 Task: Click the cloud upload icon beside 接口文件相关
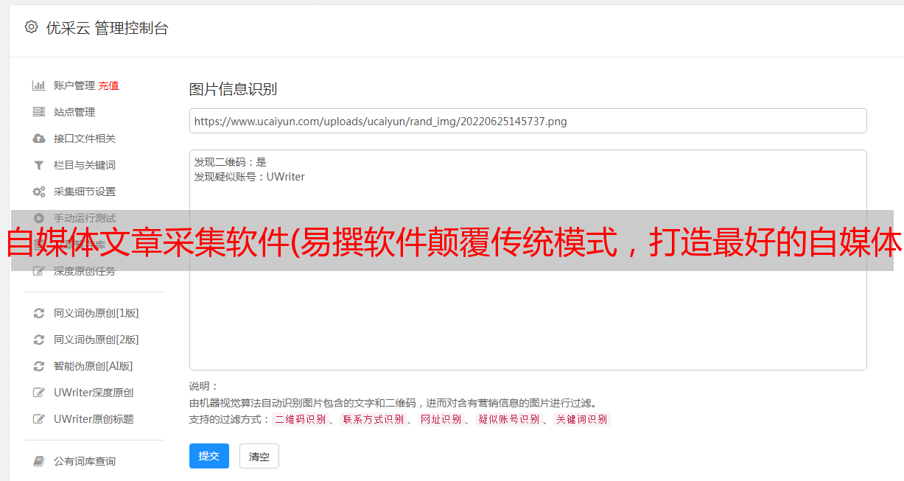click(x=39, y=138)
